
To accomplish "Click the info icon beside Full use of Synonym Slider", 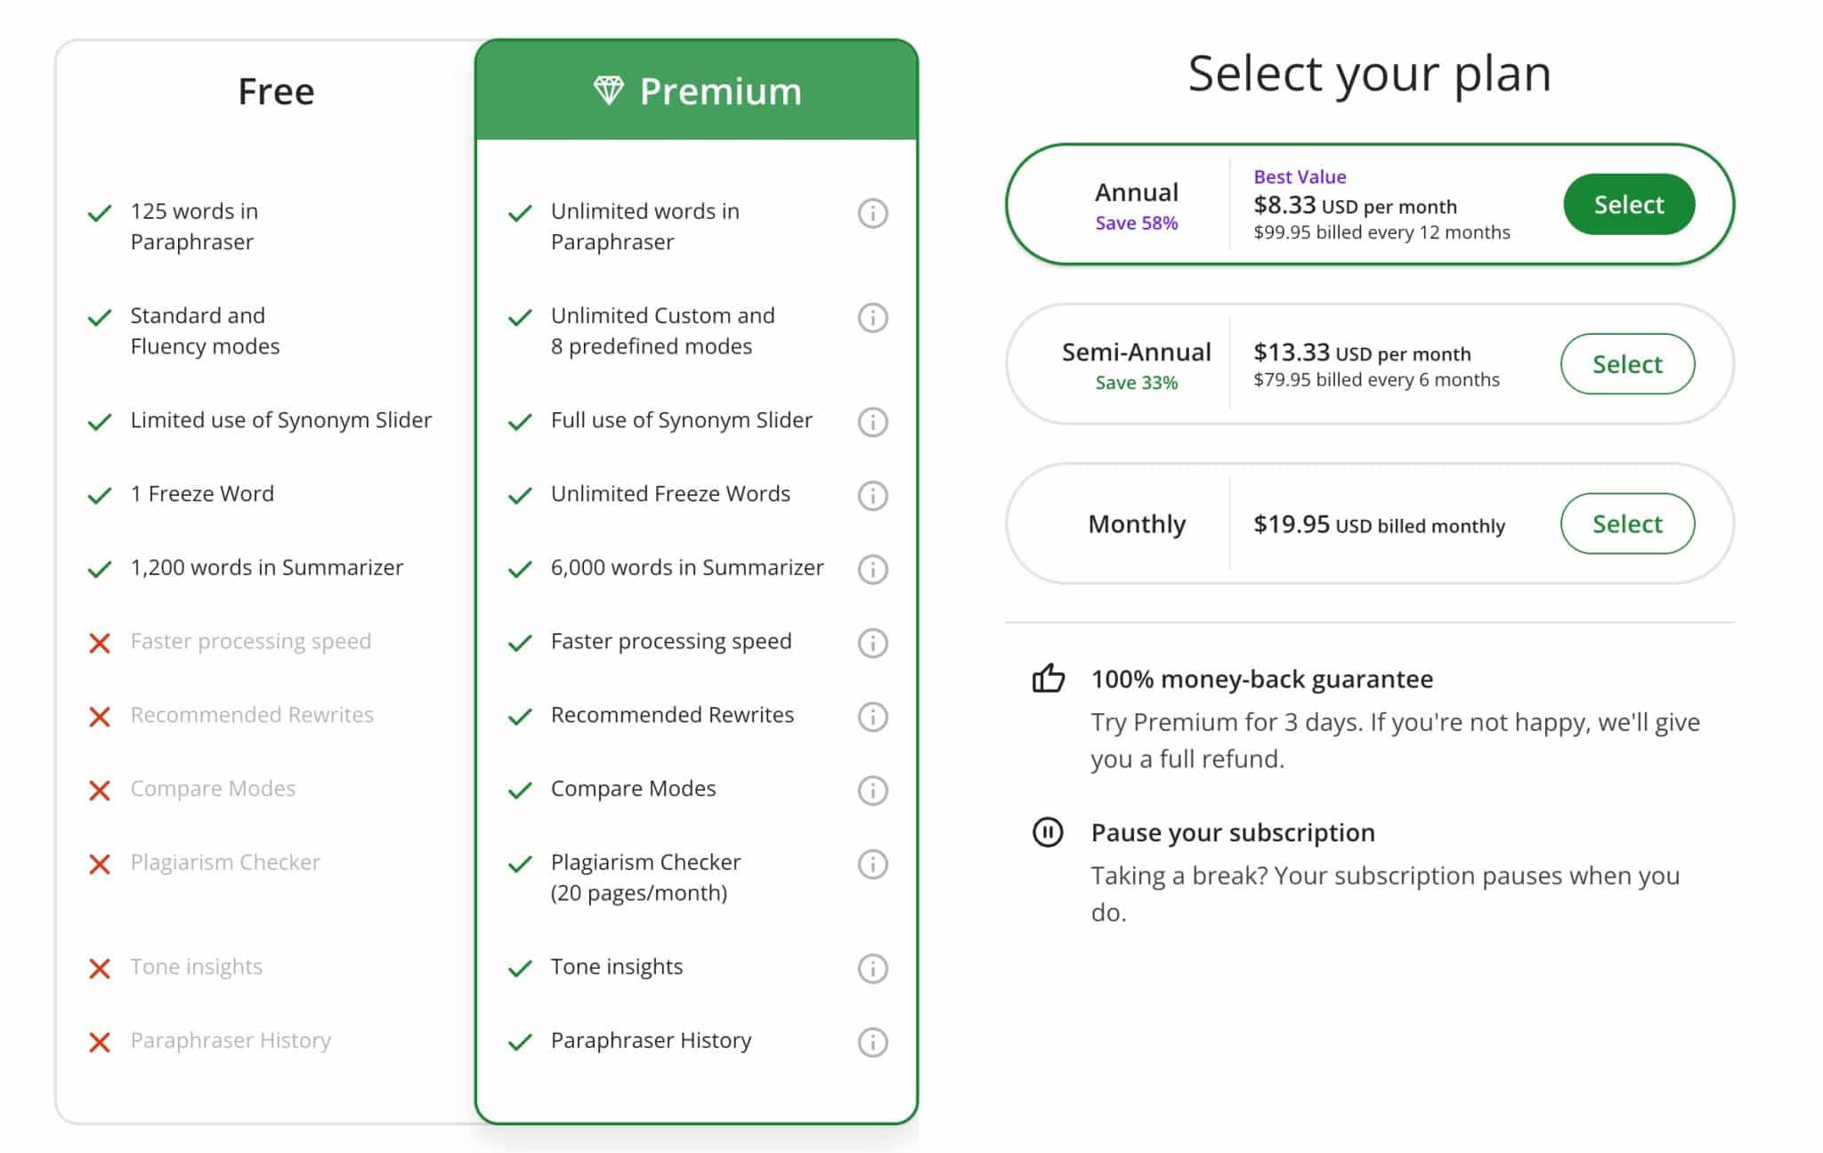I will [872, 423].
